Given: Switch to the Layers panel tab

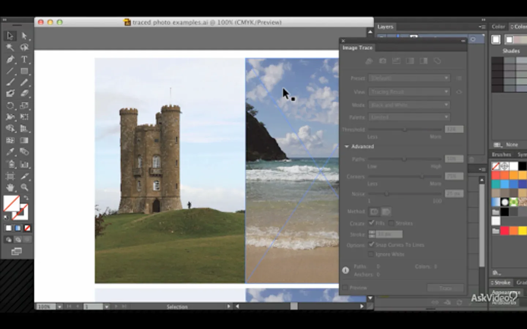Looking at the screenshot, I should click(x=385, y=27).
